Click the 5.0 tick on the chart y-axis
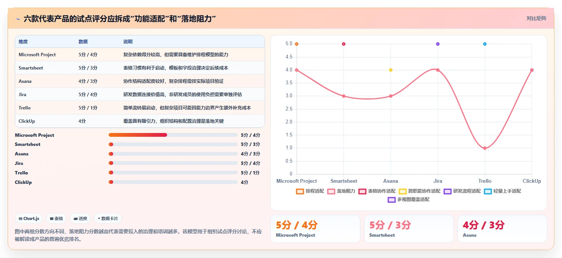The height and width of the screenshot is (258, 562). tap(289, 44)
